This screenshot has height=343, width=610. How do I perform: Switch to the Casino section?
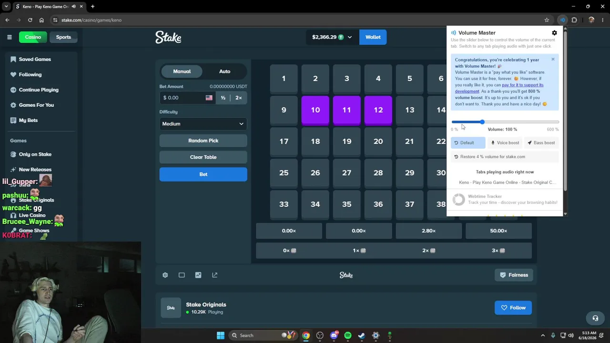tap(33, 37)
